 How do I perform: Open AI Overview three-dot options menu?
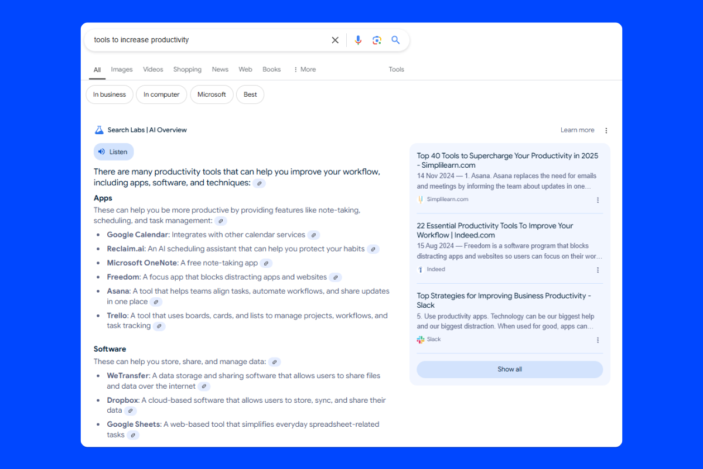point(606,130)
